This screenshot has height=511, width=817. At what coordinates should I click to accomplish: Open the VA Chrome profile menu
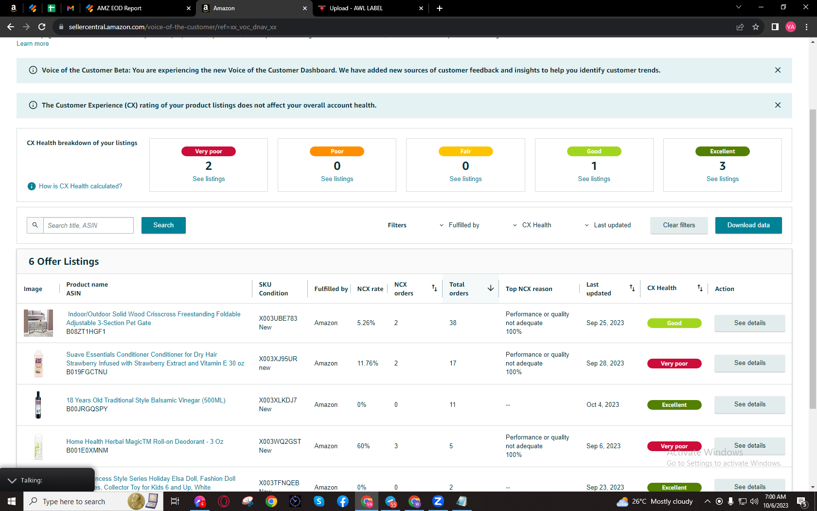click(791, 27)
